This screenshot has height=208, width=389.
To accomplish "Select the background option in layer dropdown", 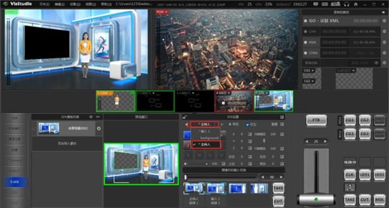I will coord(209,138).
